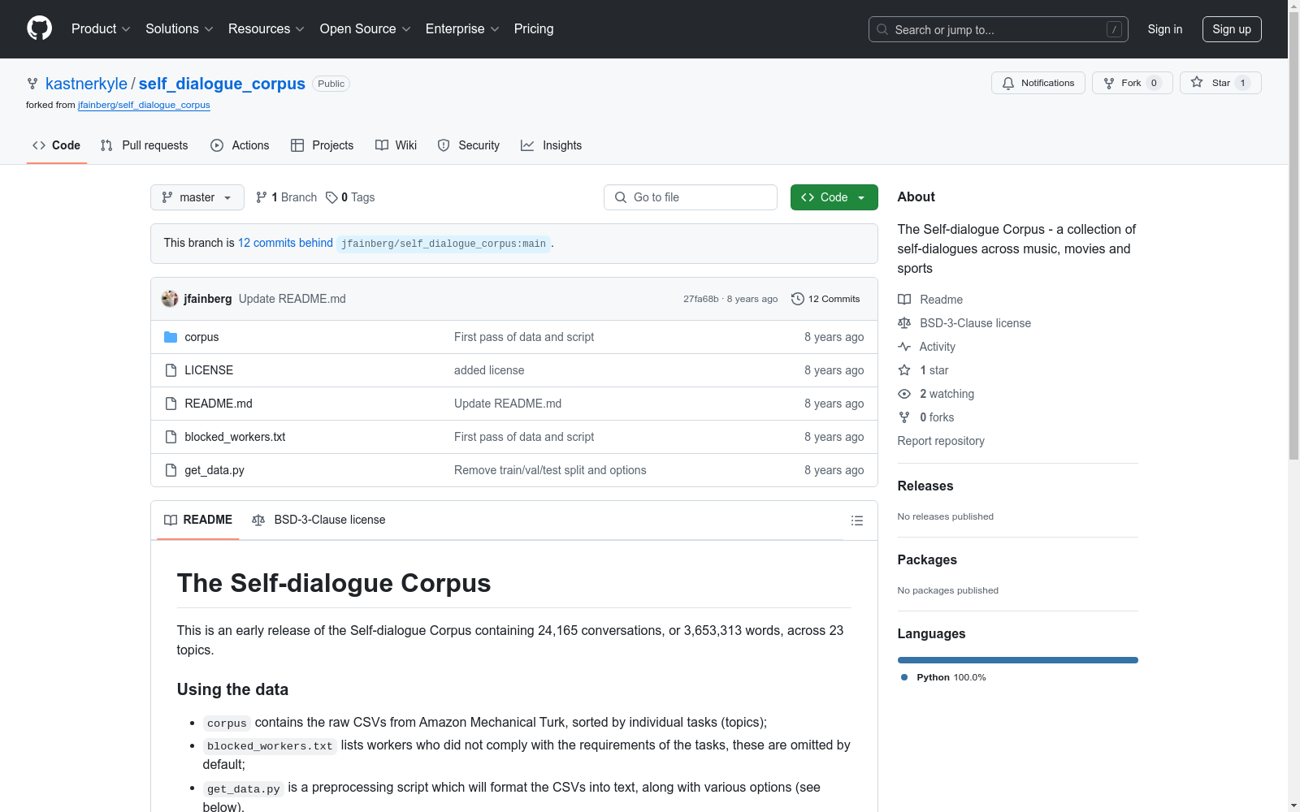Image resolution: width=1300 pixels, height=812 pixels.
Task: Click the branch icon beside 1 Branch
Action: [x=262, y=197]
